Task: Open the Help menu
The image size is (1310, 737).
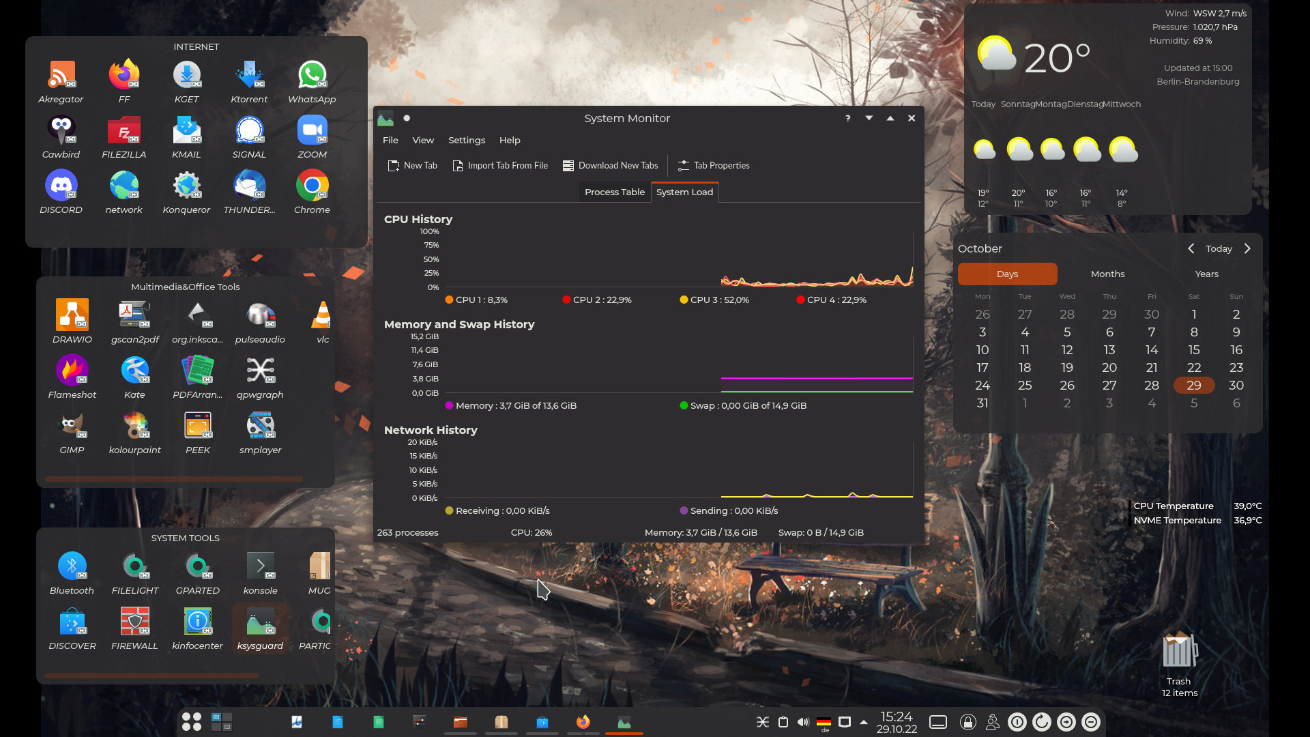Action: [x=510, y=141]
